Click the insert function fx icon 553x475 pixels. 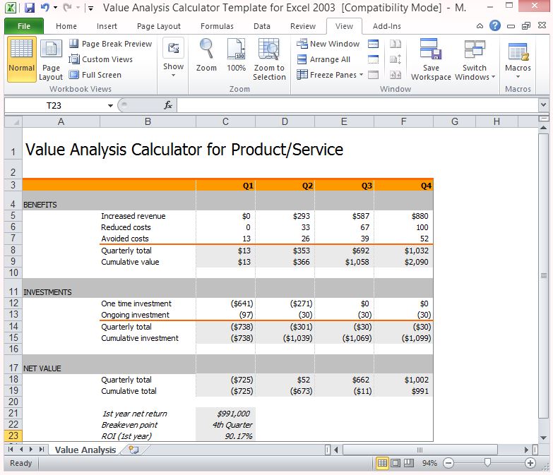168,105
